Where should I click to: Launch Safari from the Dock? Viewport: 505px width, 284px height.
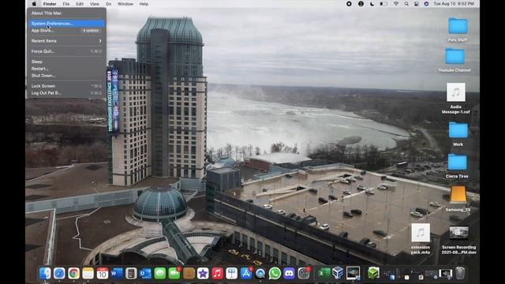click(59, 274)
